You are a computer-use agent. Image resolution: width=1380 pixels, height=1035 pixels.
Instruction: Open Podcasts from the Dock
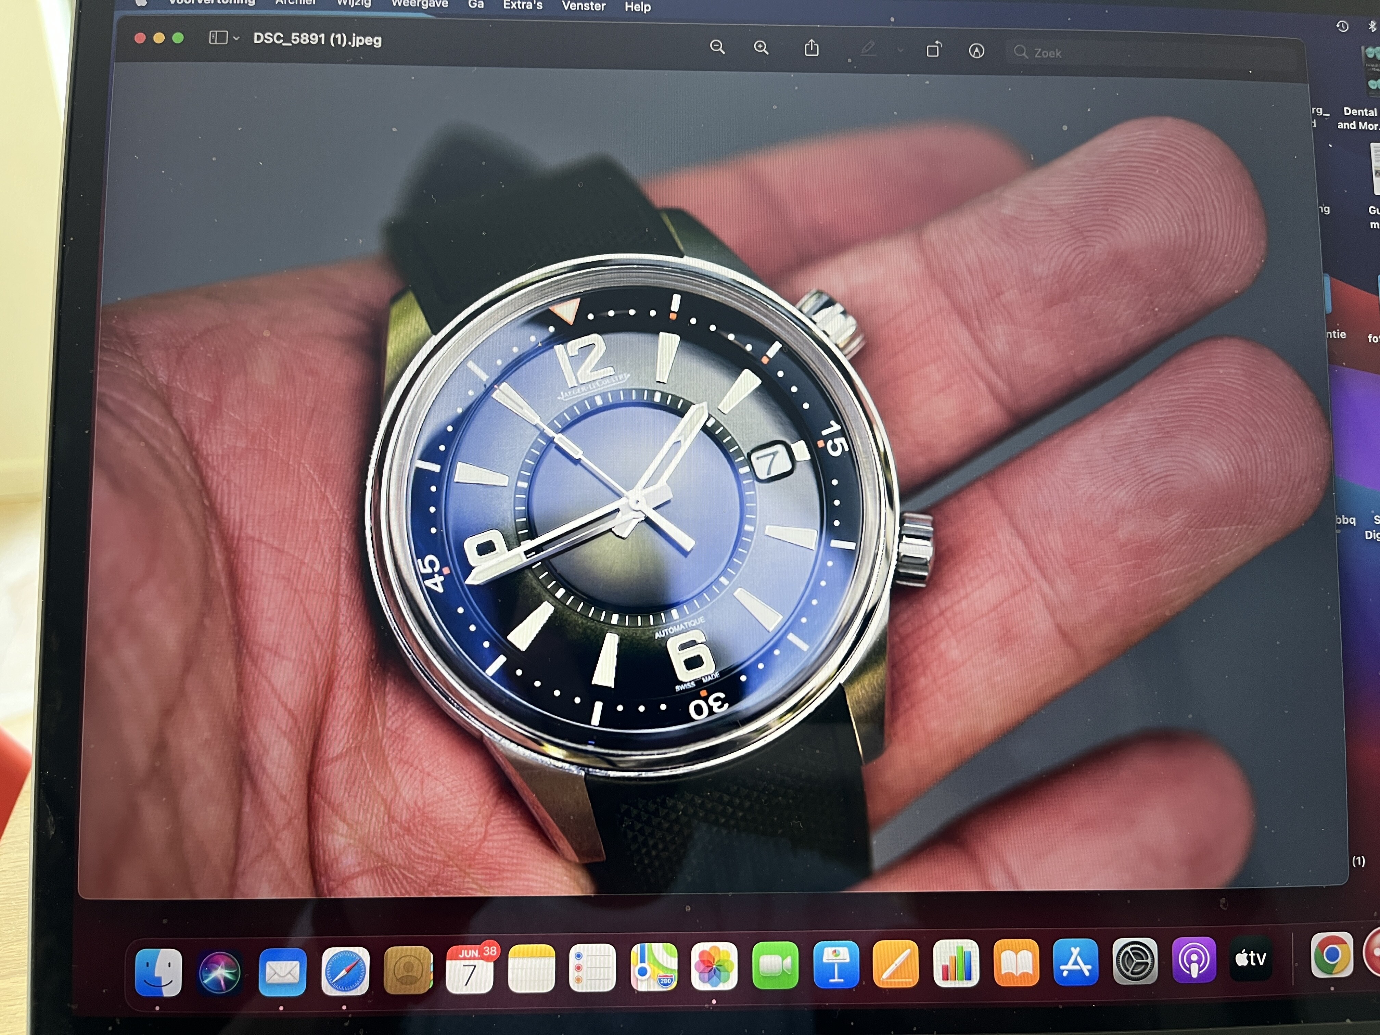click(1193, 959)
